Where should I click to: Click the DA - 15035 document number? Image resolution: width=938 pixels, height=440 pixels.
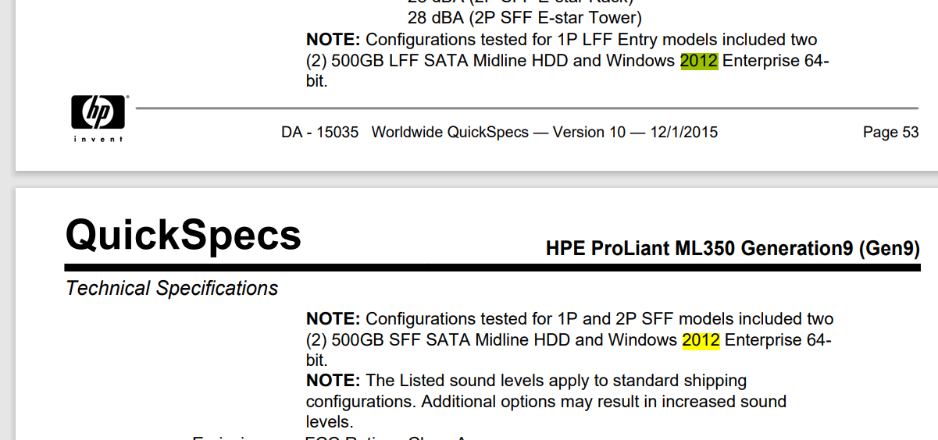[319, 133]
